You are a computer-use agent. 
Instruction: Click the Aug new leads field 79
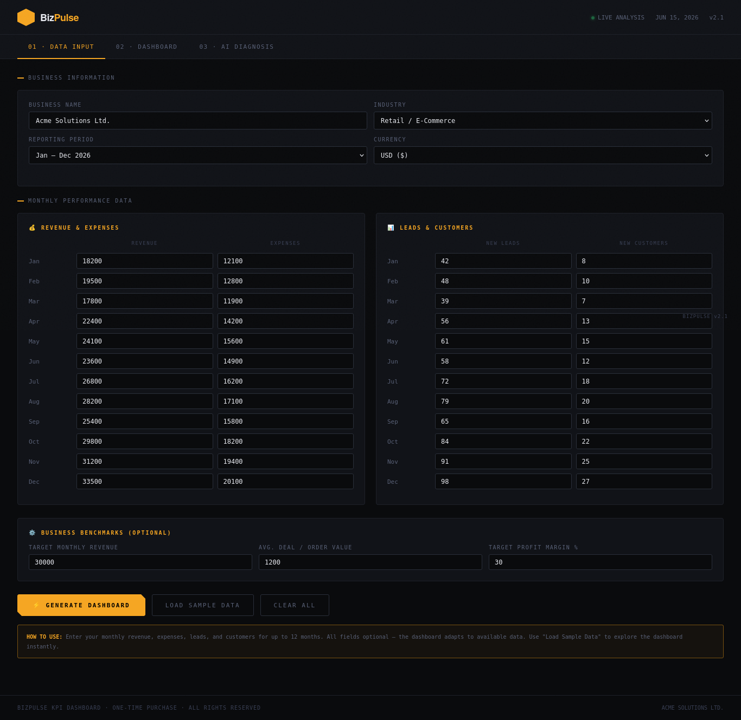[x=503, y=401]
